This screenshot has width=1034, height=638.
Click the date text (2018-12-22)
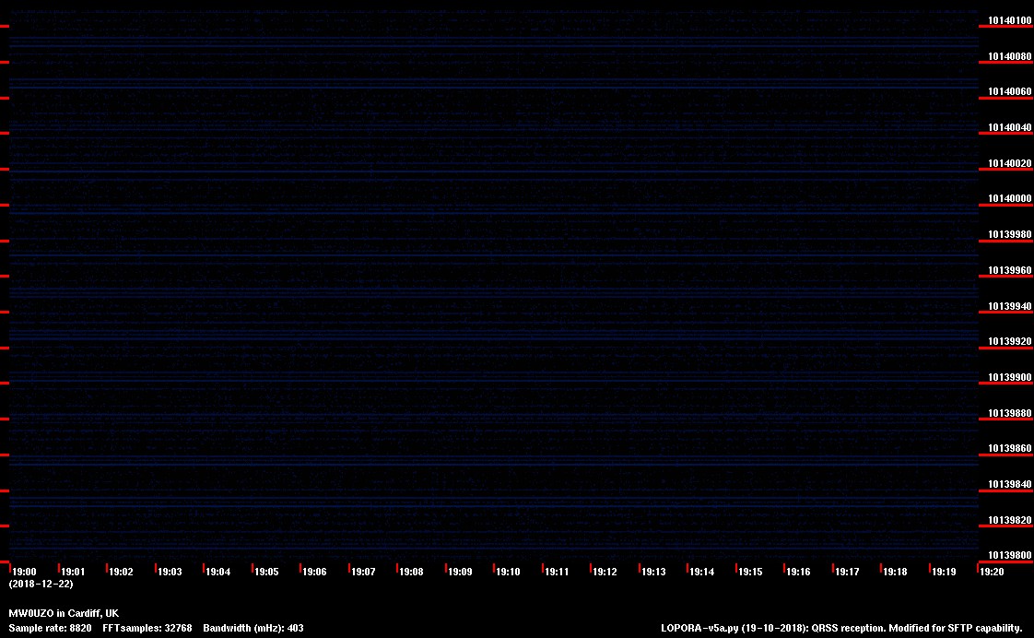(x=41, y=584)
